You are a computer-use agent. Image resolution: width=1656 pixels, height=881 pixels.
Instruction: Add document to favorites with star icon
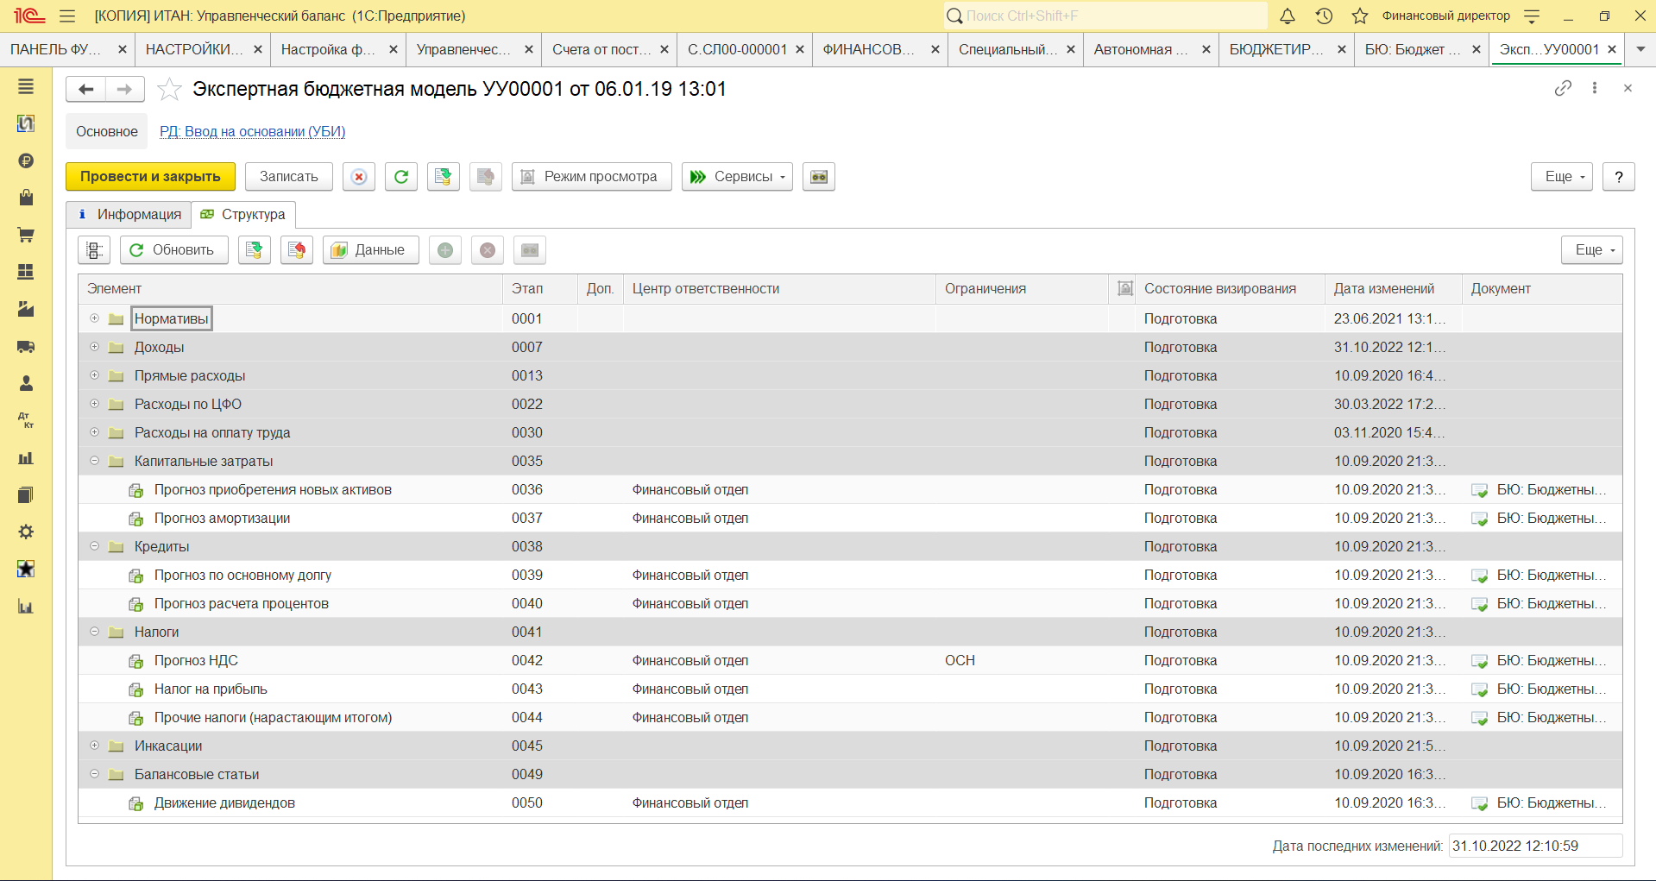tap(170, 89)
